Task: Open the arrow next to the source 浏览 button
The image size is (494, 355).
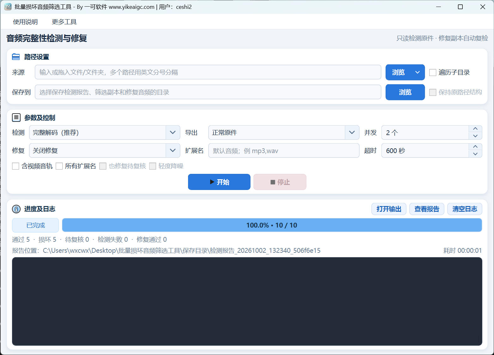Action: tap(418, 72)
